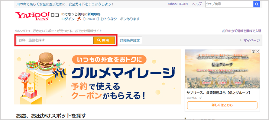Click the Yahoo! JAPAN logo
Viewport: 269px width, 120px height.
[32, 16]
